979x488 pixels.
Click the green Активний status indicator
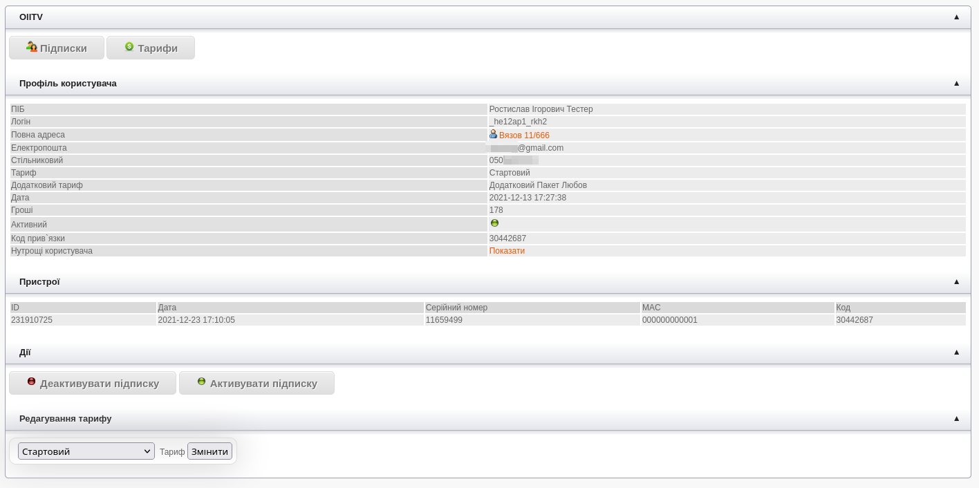click(x=494, y=223)
